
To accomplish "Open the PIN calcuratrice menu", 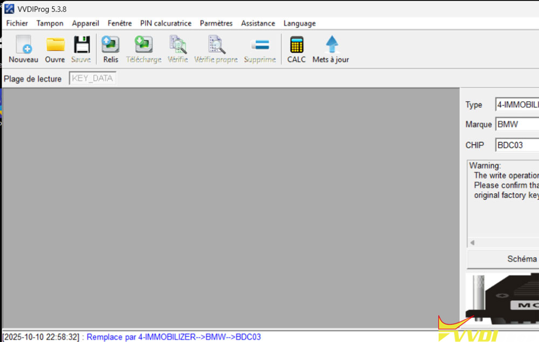I will point(165,23).
